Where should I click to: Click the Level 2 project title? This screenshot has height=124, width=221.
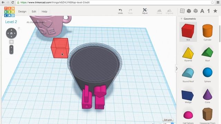tap(11, 22)
